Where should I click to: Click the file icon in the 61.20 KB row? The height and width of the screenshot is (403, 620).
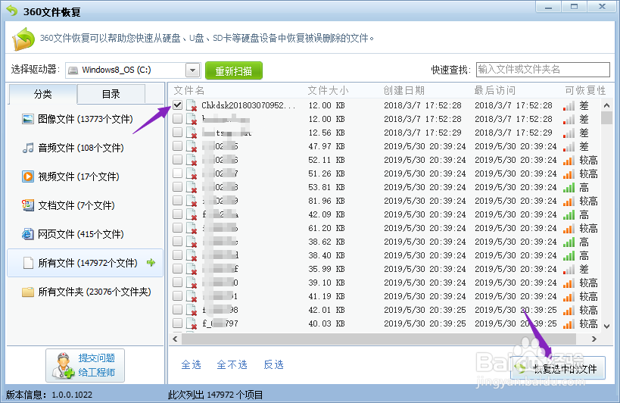pyautogui.click(x=192, y=228)
